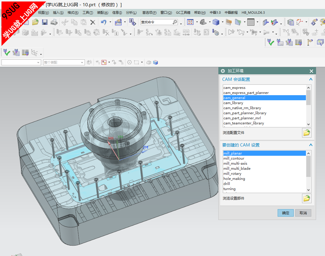Save the part with the floppy icon
Screen dimensions: 325x256
45,22
